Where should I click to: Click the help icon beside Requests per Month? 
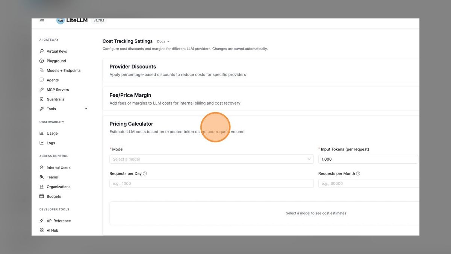click(x=358, y=173)
